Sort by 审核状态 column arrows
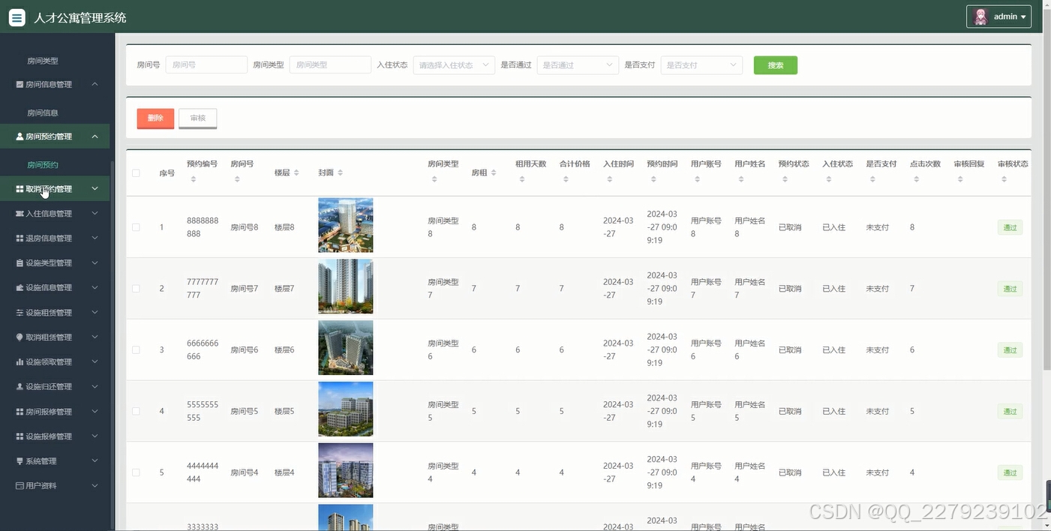 (x=1004, y=179)
